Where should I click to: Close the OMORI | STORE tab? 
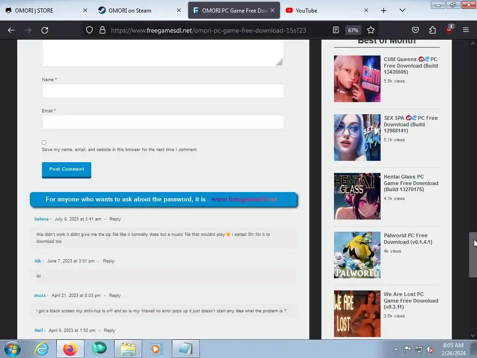[85, 10]
